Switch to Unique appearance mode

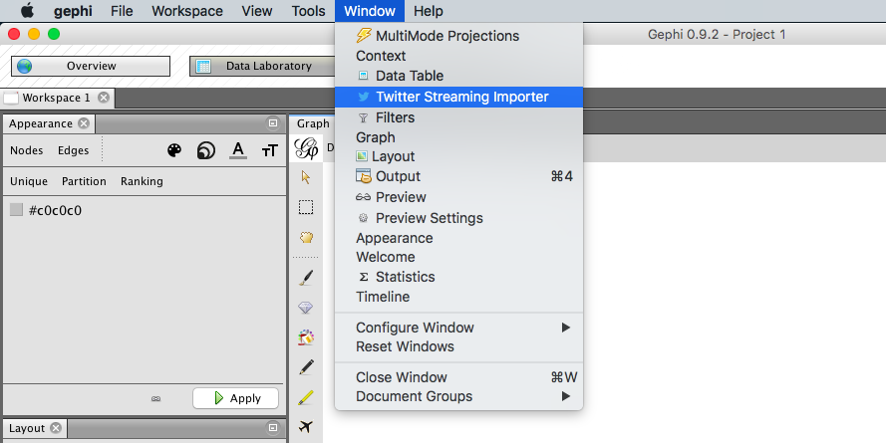(29, 181)
